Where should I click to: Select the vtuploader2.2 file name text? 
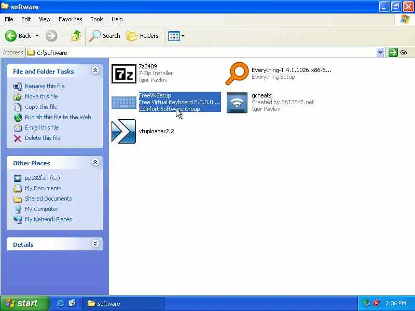coord(156,131)
